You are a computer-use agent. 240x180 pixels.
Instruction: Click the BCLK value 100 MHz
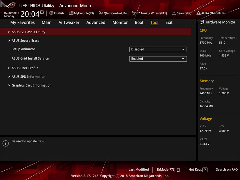(205, 55)
